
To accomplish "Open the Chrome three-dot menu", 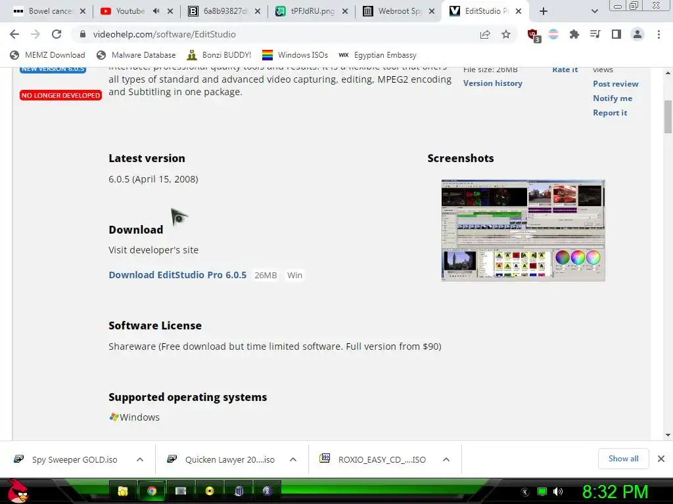I will coord(659,34).
